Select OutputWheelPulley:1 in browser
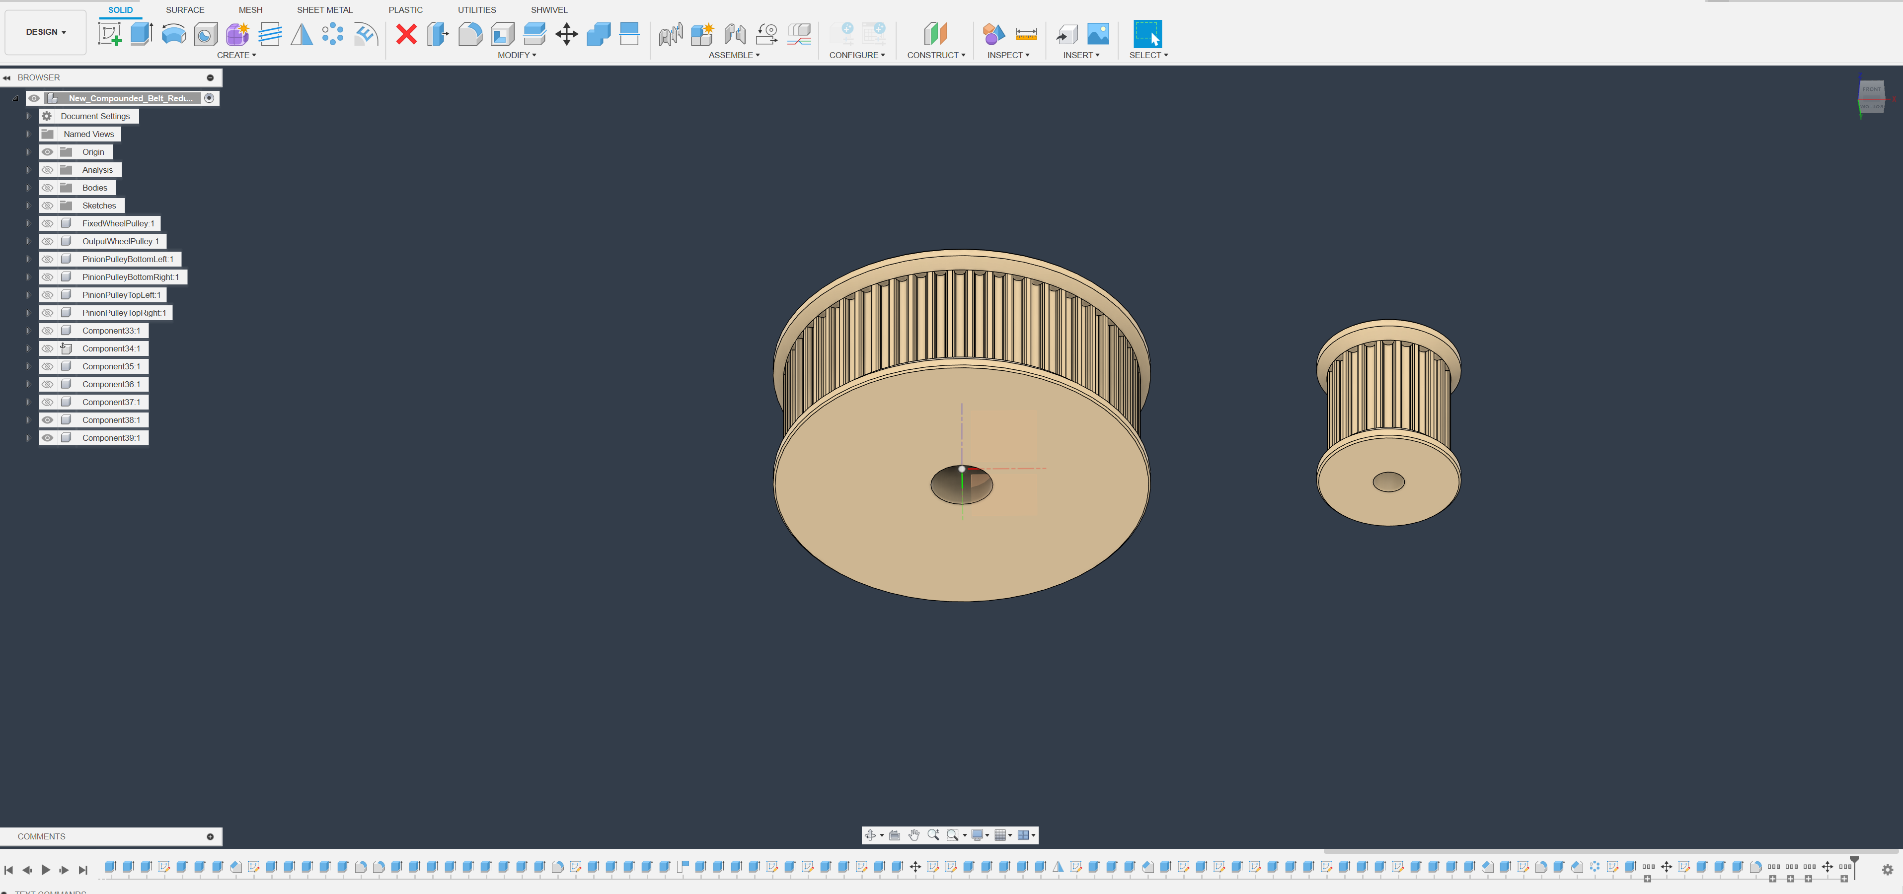 120,241
